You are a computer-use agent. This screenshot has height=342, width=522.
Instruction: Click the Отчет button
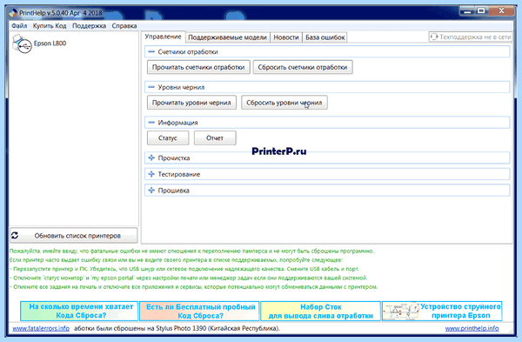215,137
